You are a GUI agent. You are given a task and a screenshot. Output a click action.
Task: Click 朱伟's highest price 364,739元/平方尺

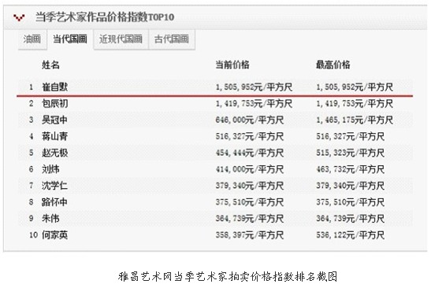(x=350, y=219)
